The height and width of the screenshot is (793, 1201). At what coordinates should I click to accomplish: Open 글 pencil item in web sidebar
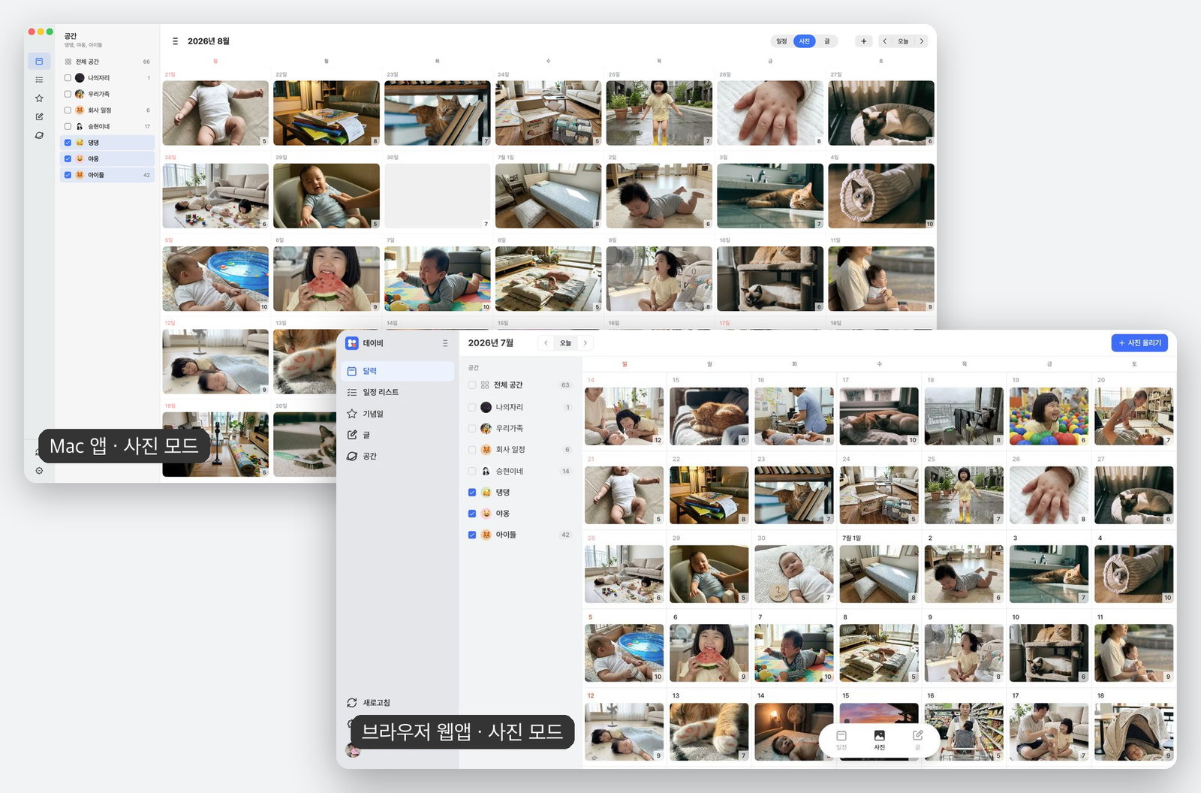coord(398,435)
